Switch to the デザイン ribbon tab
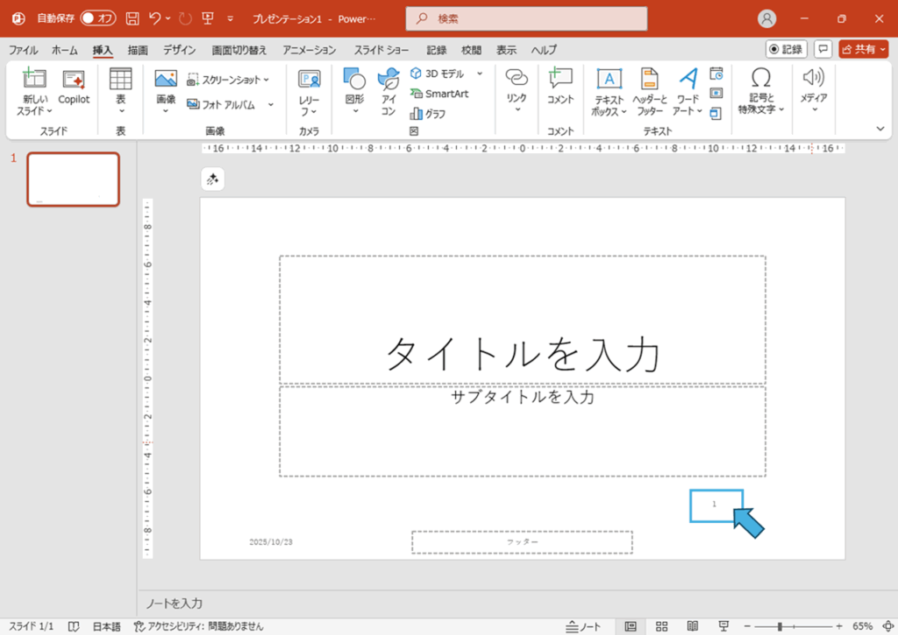Image resolution: width=898 pixels, height=635 pixels. pyautogui.click(x=179, y=50)
